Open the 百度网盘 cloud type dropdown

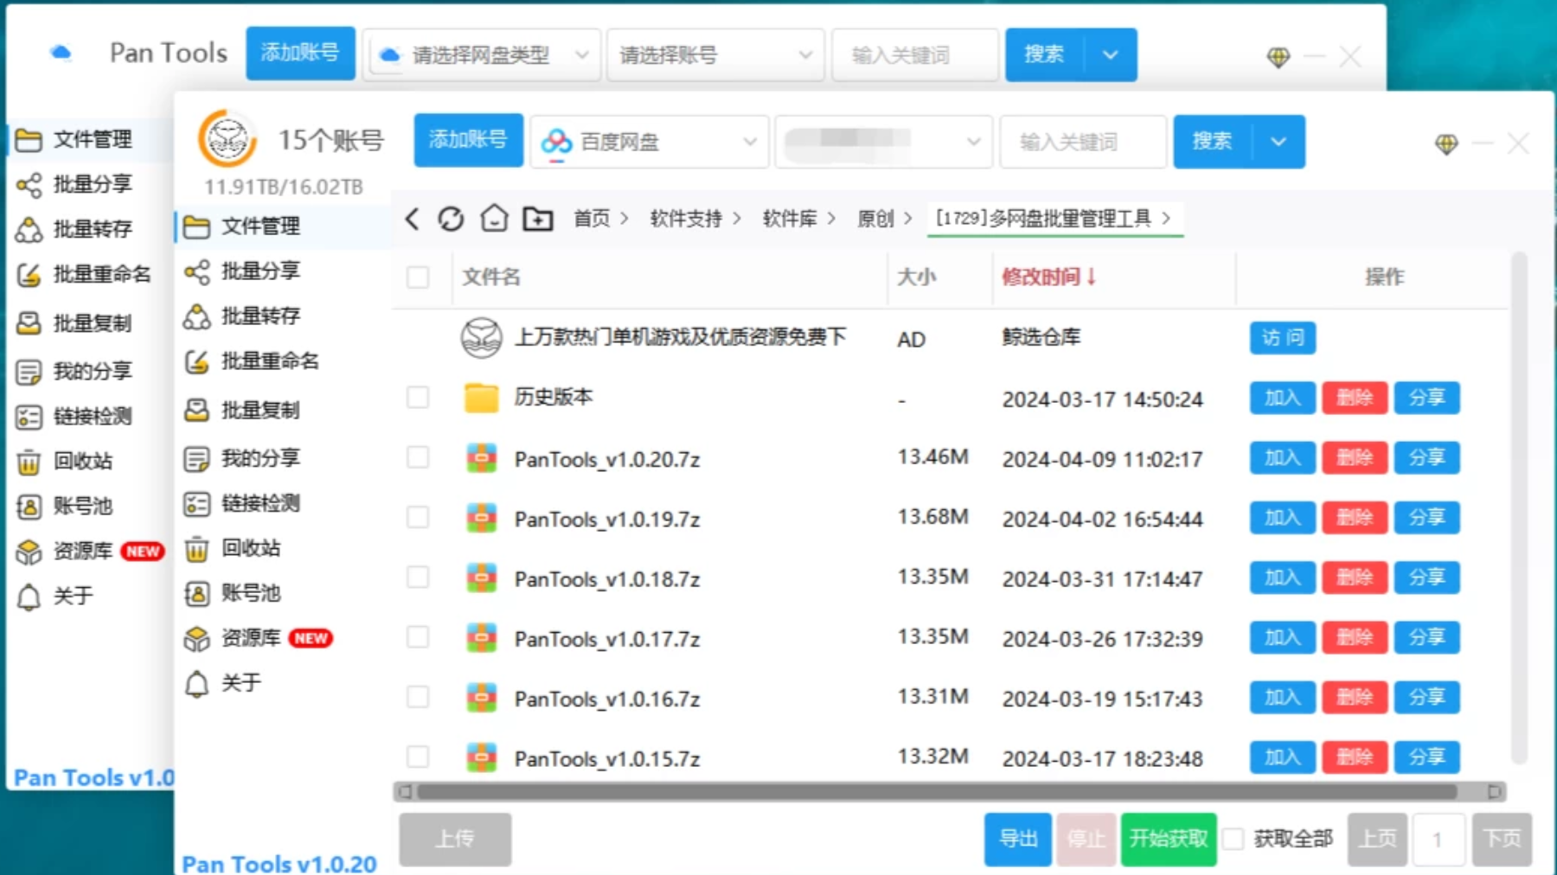tap(649, 142)
